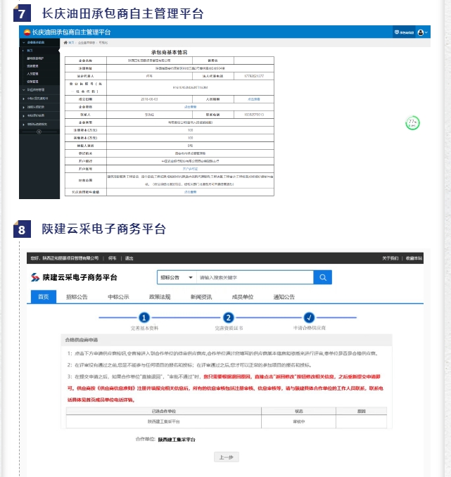Open the 关于我们 link

click(x=390, y=258)
